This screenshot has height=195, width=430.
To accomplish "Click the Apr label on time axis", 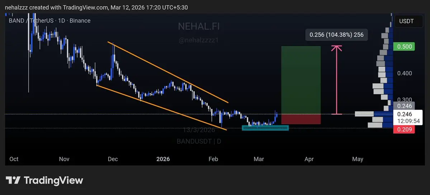I will [x=309, y=159].
